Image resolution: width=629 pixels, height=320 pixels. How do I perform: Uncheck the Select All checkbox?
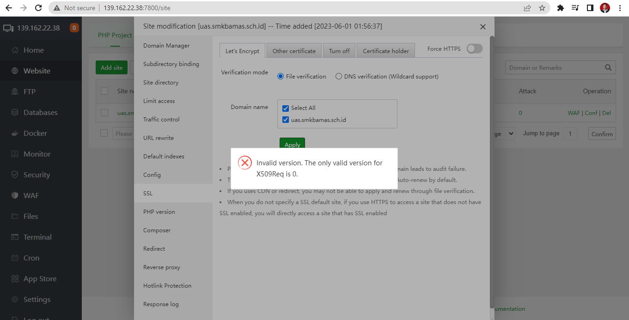pos(286,108)
